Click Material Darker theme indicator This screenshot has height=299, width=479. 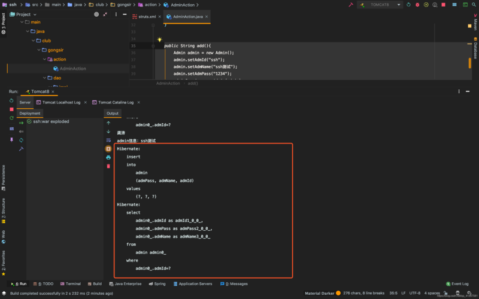tap(323, 293)
